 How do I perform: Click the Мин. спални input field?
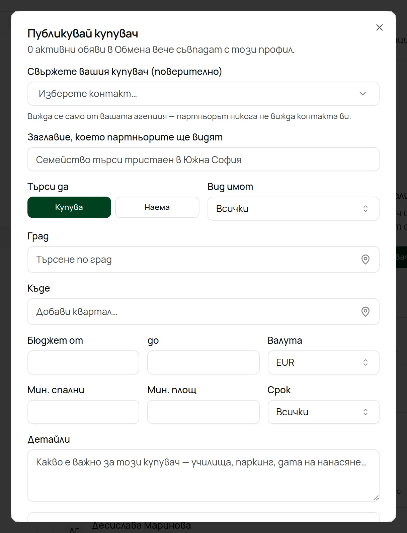(x=83, y=412)
